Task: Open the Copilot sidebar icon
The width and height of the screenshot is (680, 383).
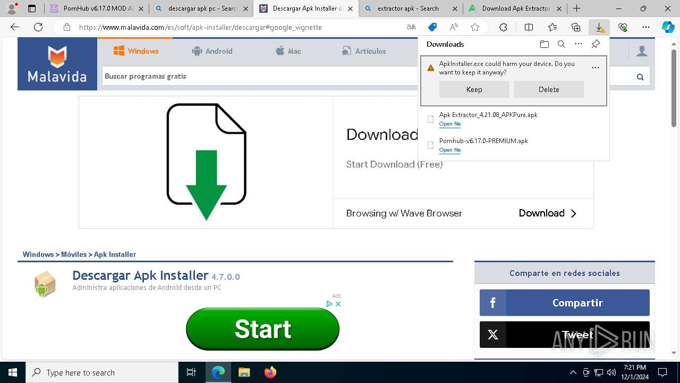Action: (x=668, y=27)
